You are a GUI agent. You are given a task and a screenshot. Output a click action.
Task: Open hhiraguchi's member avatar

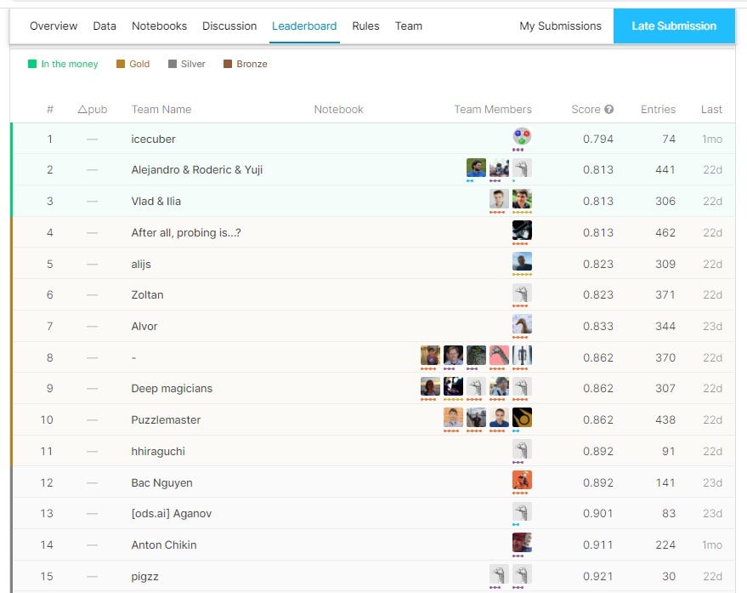point(522,449)
